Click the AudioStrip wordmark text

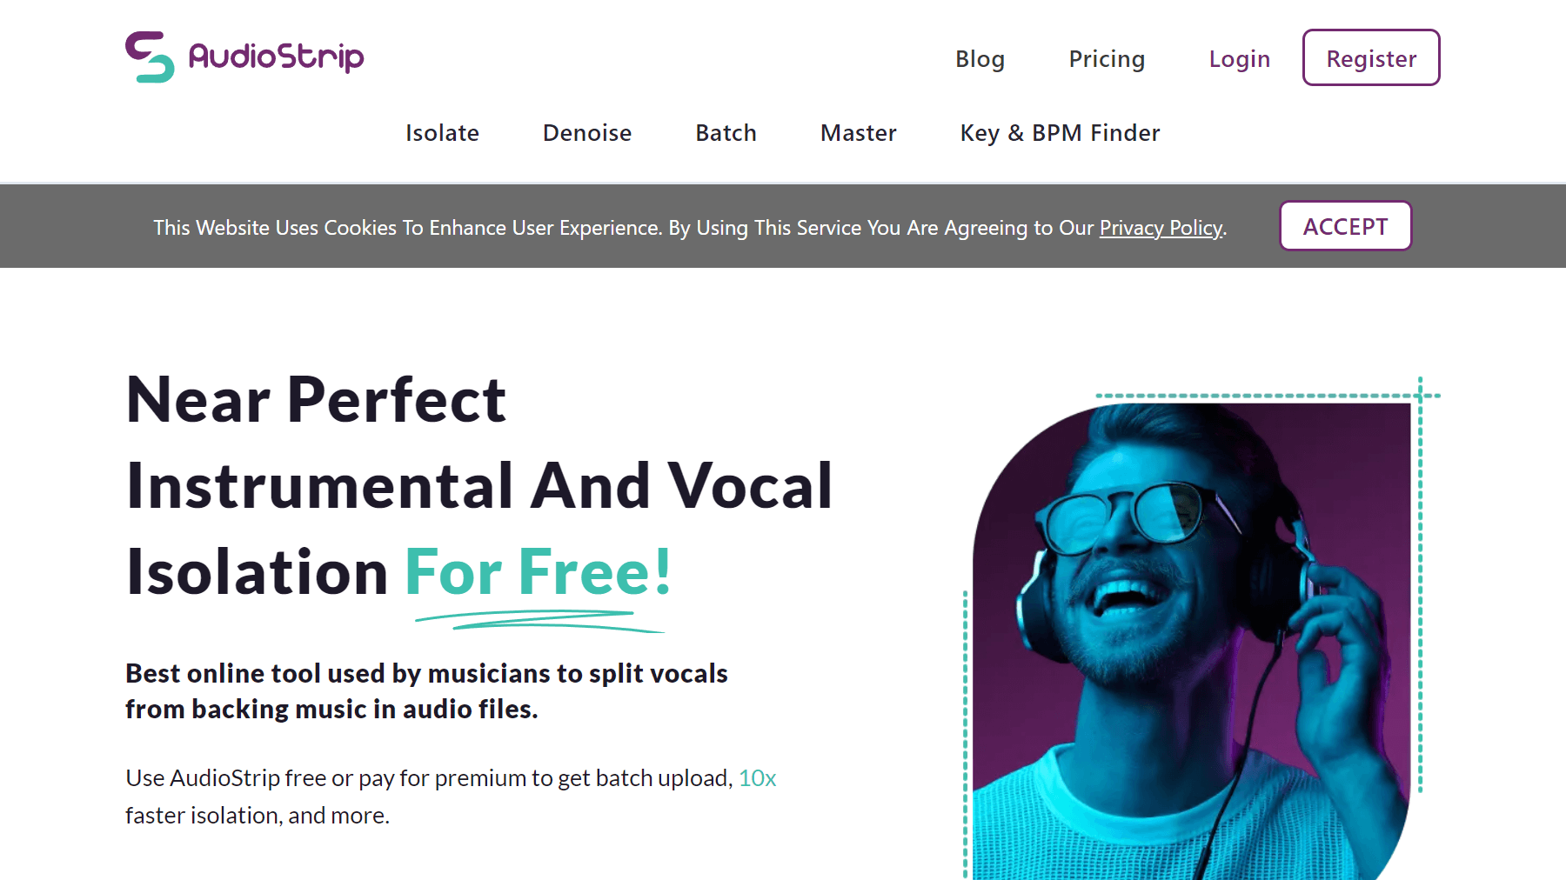(x=276, y=57)
